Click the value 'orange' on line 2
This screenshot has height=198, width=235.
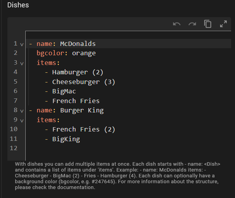point(84,53)
